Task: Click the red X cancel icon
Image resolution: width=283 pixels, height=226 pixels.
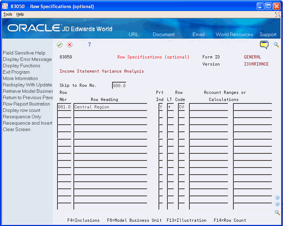Action: tap(70, 45)
